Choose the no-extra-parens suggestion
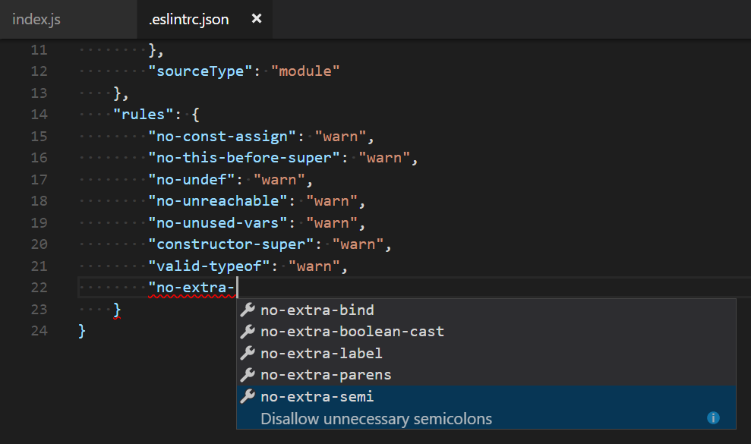This screenshot has height=444, width=751. click(x=325, y=374)
